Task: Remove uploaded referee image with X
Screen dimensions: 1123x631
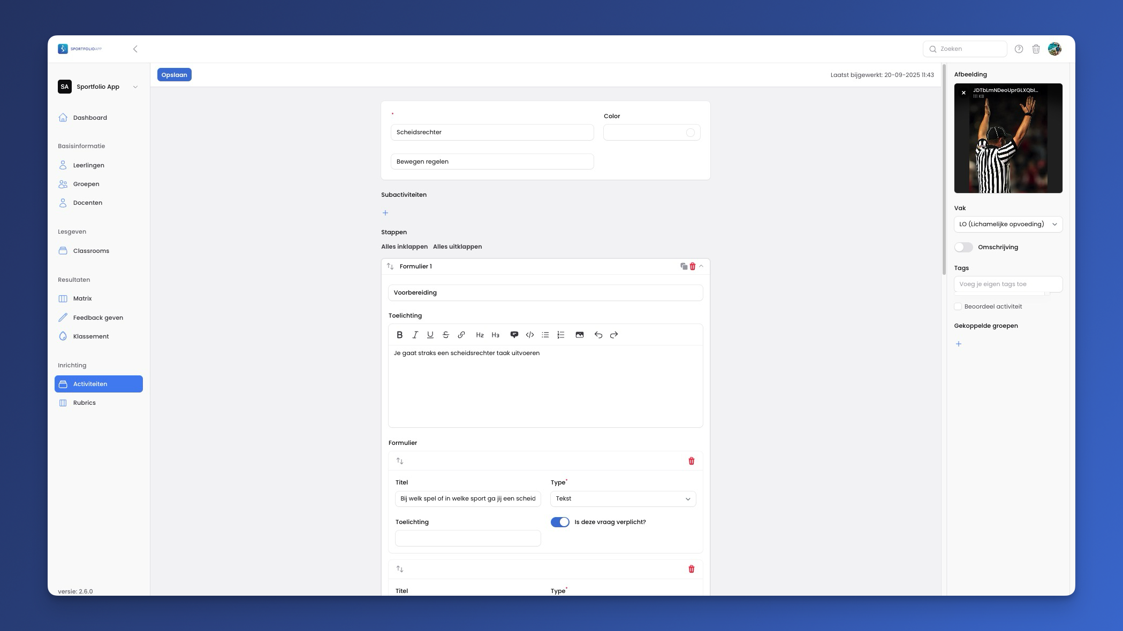Action: click(x=963, y=93)
